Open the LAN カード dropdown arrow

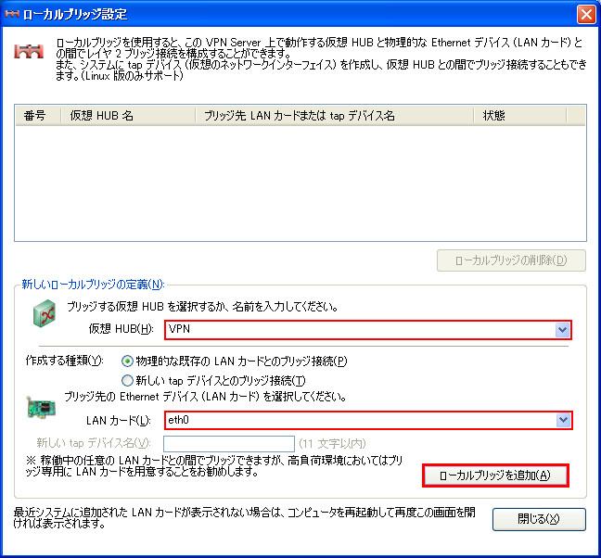[563, 420]
